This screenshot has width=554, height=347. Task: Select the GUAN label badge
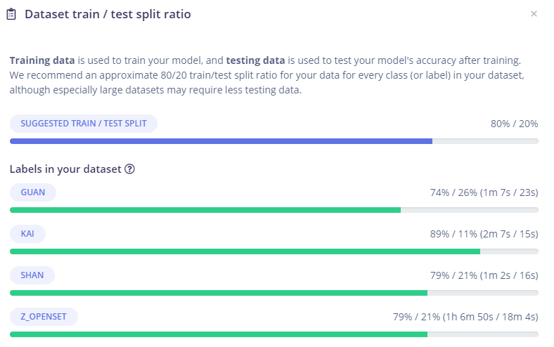pos(33,192)
